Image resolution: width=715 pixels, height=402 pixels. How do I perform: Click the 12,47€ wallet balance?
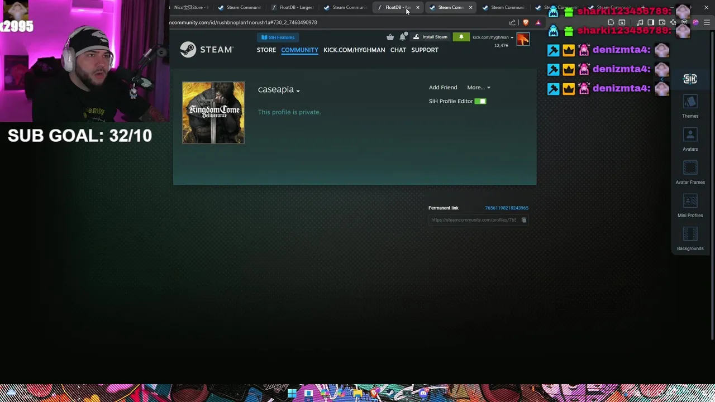(x=501, y=45)
